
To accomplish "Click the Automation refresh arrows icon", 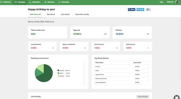I will point(59,2).
